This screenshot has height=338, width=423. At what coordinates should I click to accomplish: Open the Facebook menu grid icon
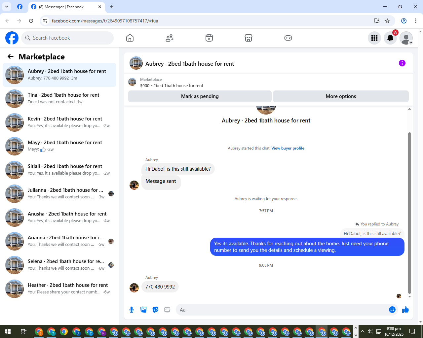click(374, 38)
